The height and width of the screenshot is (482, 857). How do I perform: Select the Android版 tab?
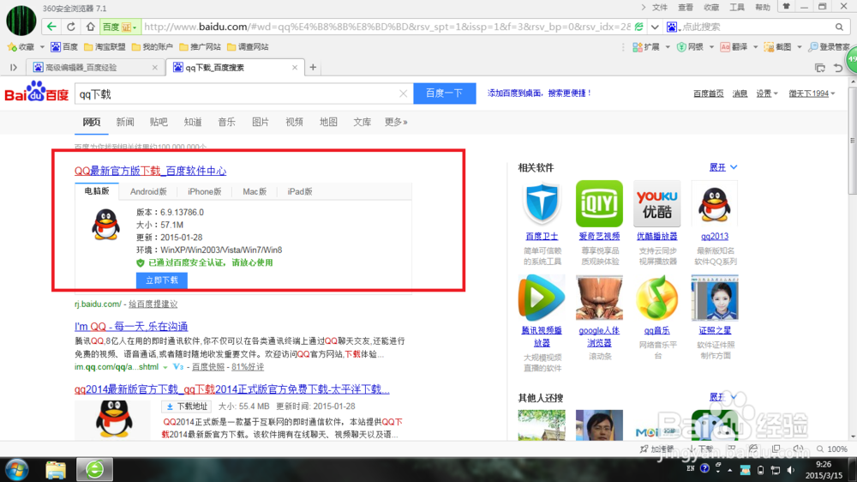148,191
